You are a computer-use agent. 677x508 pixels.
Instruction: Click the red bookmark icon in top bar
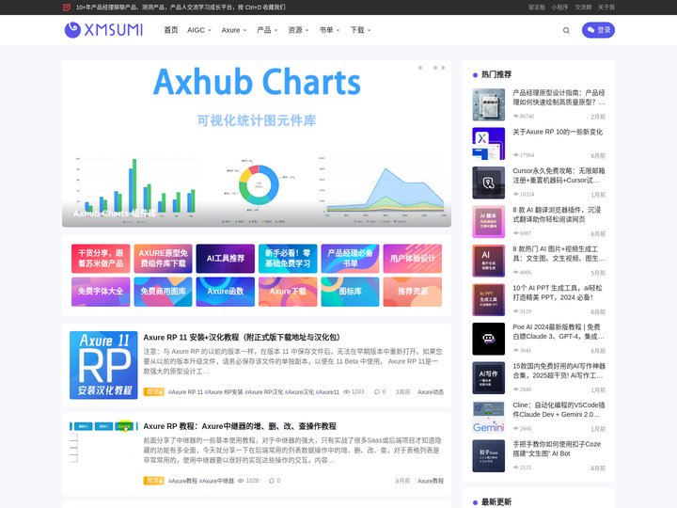(x=67, y=7)
